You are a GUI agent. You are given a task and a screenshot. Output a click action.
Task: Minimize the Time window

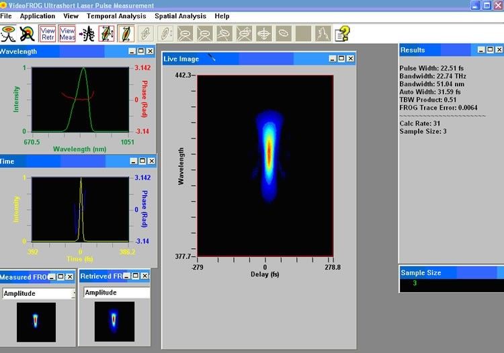click(x=134, y=161)
